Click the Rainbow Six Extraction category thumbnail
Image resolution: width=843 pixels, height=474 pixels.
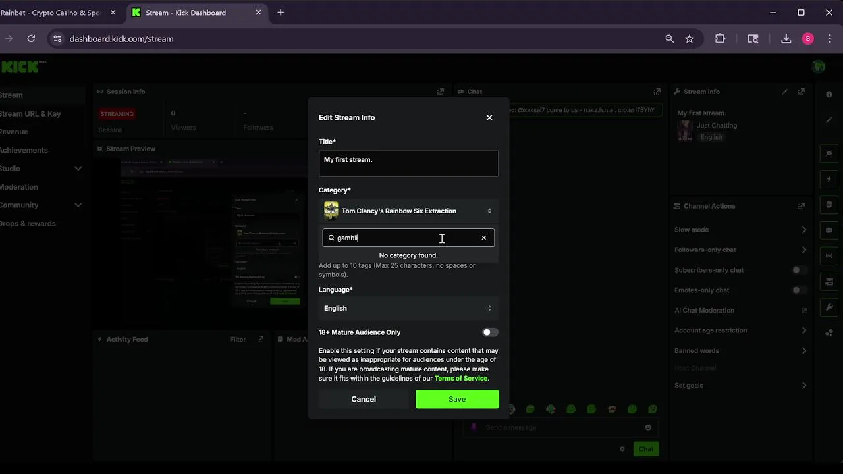pyautogui.click(x=331, y=211)
